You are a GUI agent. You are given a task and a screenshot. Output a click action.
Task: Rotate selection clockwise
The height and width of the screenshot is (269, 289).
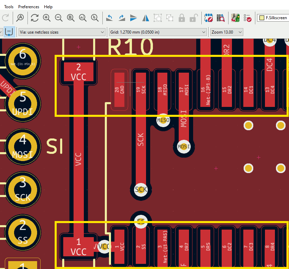[x=122, y=17]
